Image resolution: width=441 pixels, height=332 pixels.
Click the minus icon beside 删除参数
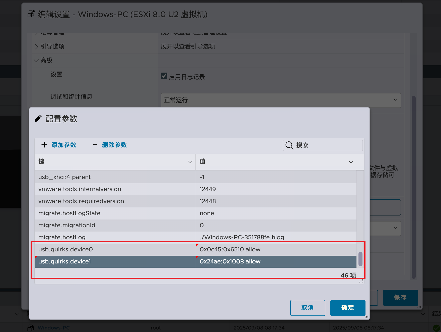point(95,145)
